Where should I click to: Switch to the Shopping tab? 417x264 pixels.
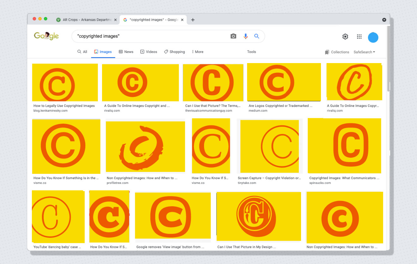click(174, 52)
